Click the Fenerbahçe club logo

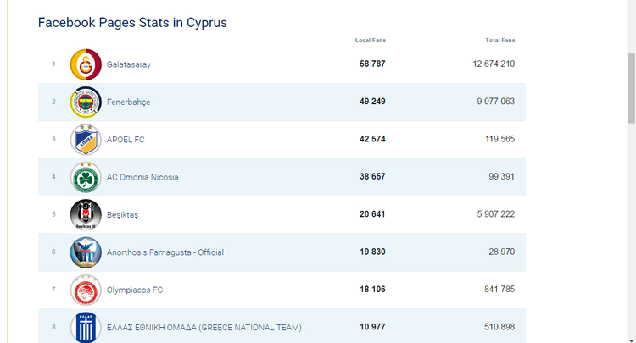click(x=86, y=102)
